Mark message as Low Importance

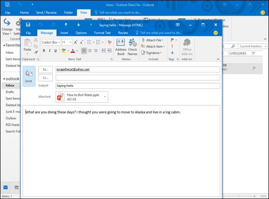coord(172,53)
